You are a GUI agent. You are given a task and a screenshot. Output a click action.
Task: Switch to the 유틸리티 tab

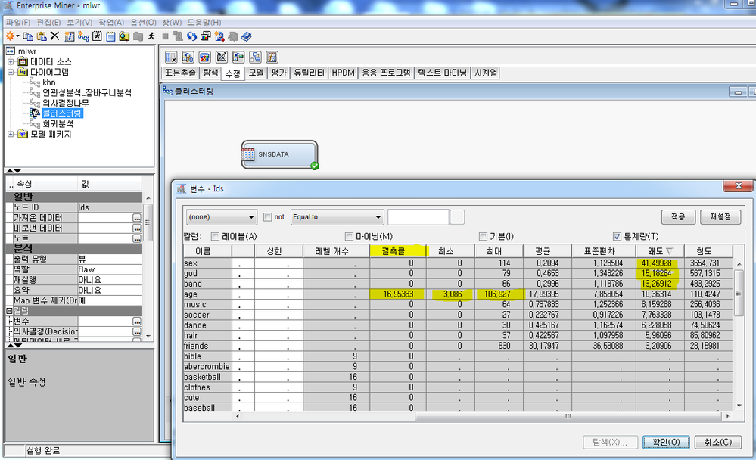(x=309, y=73)
